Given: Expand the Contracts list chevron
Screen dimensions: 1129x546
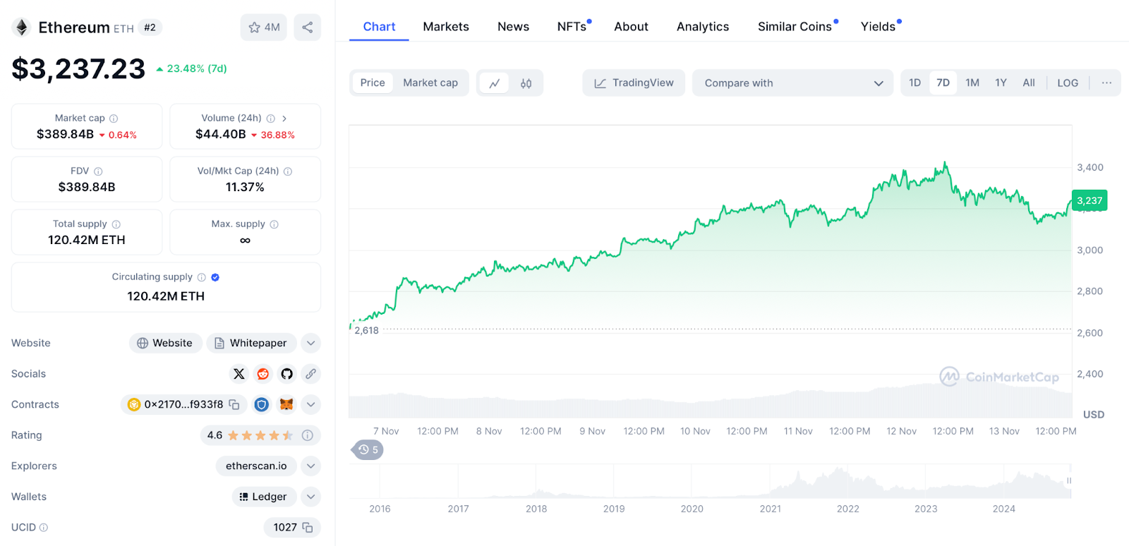Looking at the screenshot, I should click(x=310, y=405).
